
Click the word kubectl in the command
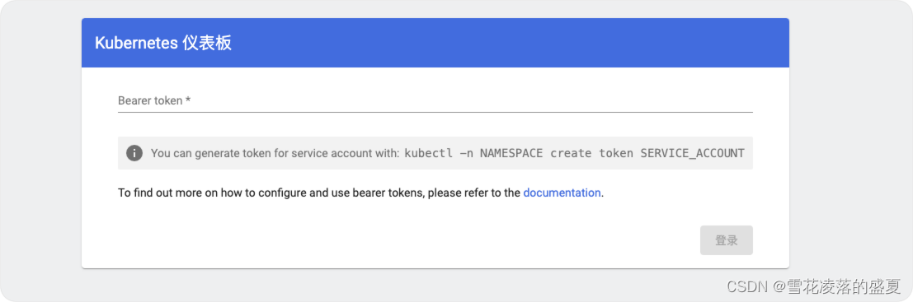[429, 153]
